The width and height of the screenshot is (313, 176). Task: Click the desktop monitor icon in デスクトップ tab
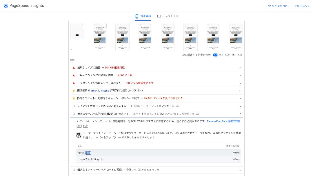(x=159, y=16)
